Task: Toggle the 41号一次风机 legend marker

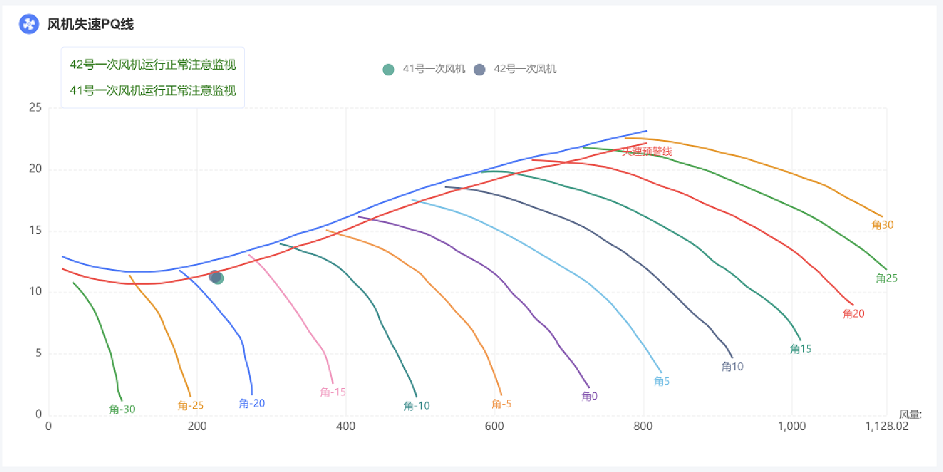Action: [x=388, y=69]
